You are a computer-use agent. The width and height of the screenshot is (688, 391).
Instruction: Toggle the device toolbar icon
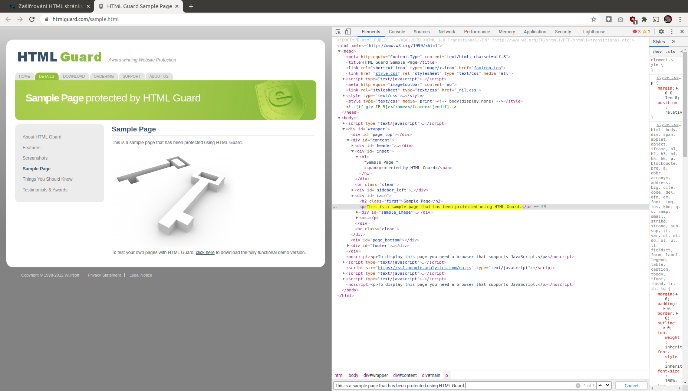click(x=348, y=32)
